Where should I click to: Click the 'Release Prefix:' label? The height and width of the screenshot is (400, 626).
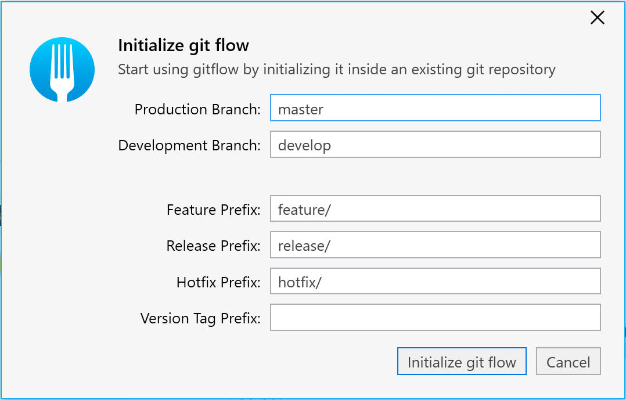(x=213, y=246)
